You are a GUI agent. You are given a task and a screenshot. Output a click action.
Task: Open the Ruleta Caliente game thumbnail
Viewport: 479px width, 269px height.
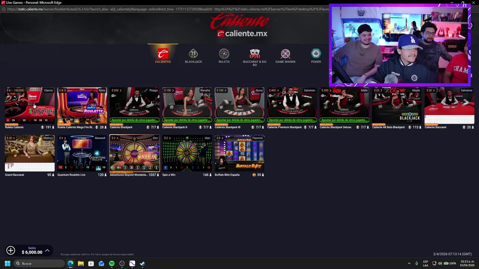[x=30, y=106]
